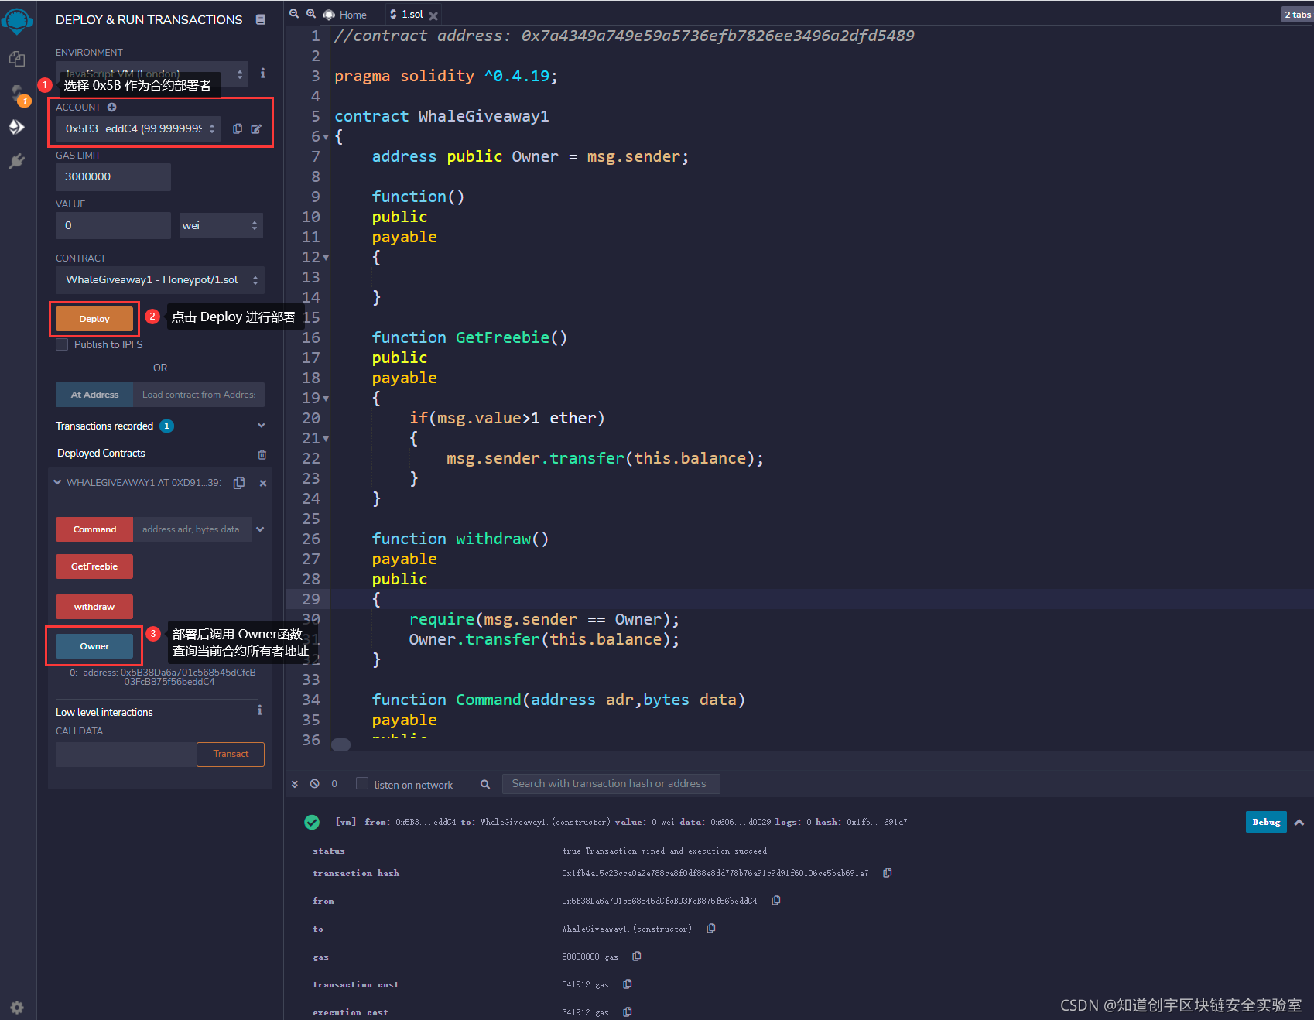This screenshot has height=1020, width=1314.
Task: Clear deployed contracts with trash icon
Action: click(x=262, y=454)
